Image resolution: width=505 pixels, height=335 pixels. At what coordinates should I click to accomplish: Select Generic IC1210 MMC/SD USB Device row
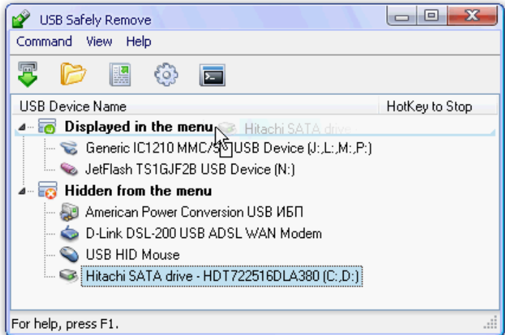click(x=229, y=148)
